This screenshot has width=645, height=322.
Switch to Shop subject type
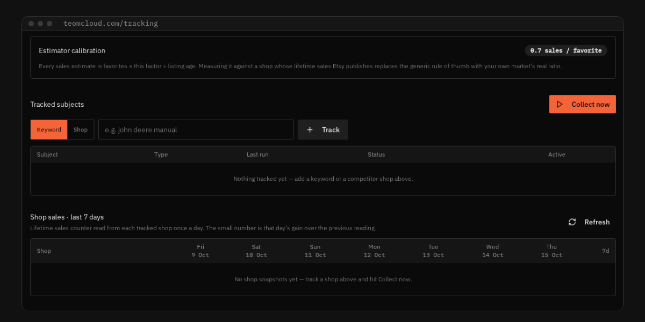click(x=81, y=130)
